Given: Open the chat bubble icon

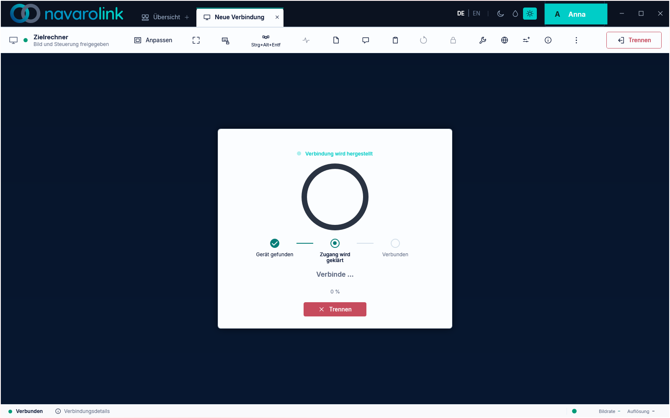Looking at the screenshot, I should 366,40.
